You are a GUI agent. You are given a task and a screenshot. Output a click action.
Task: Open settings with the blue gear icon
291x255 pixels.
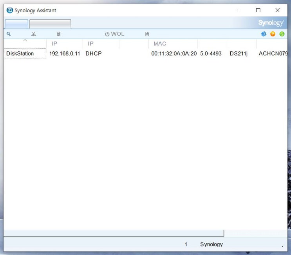(x=264, y=34)
